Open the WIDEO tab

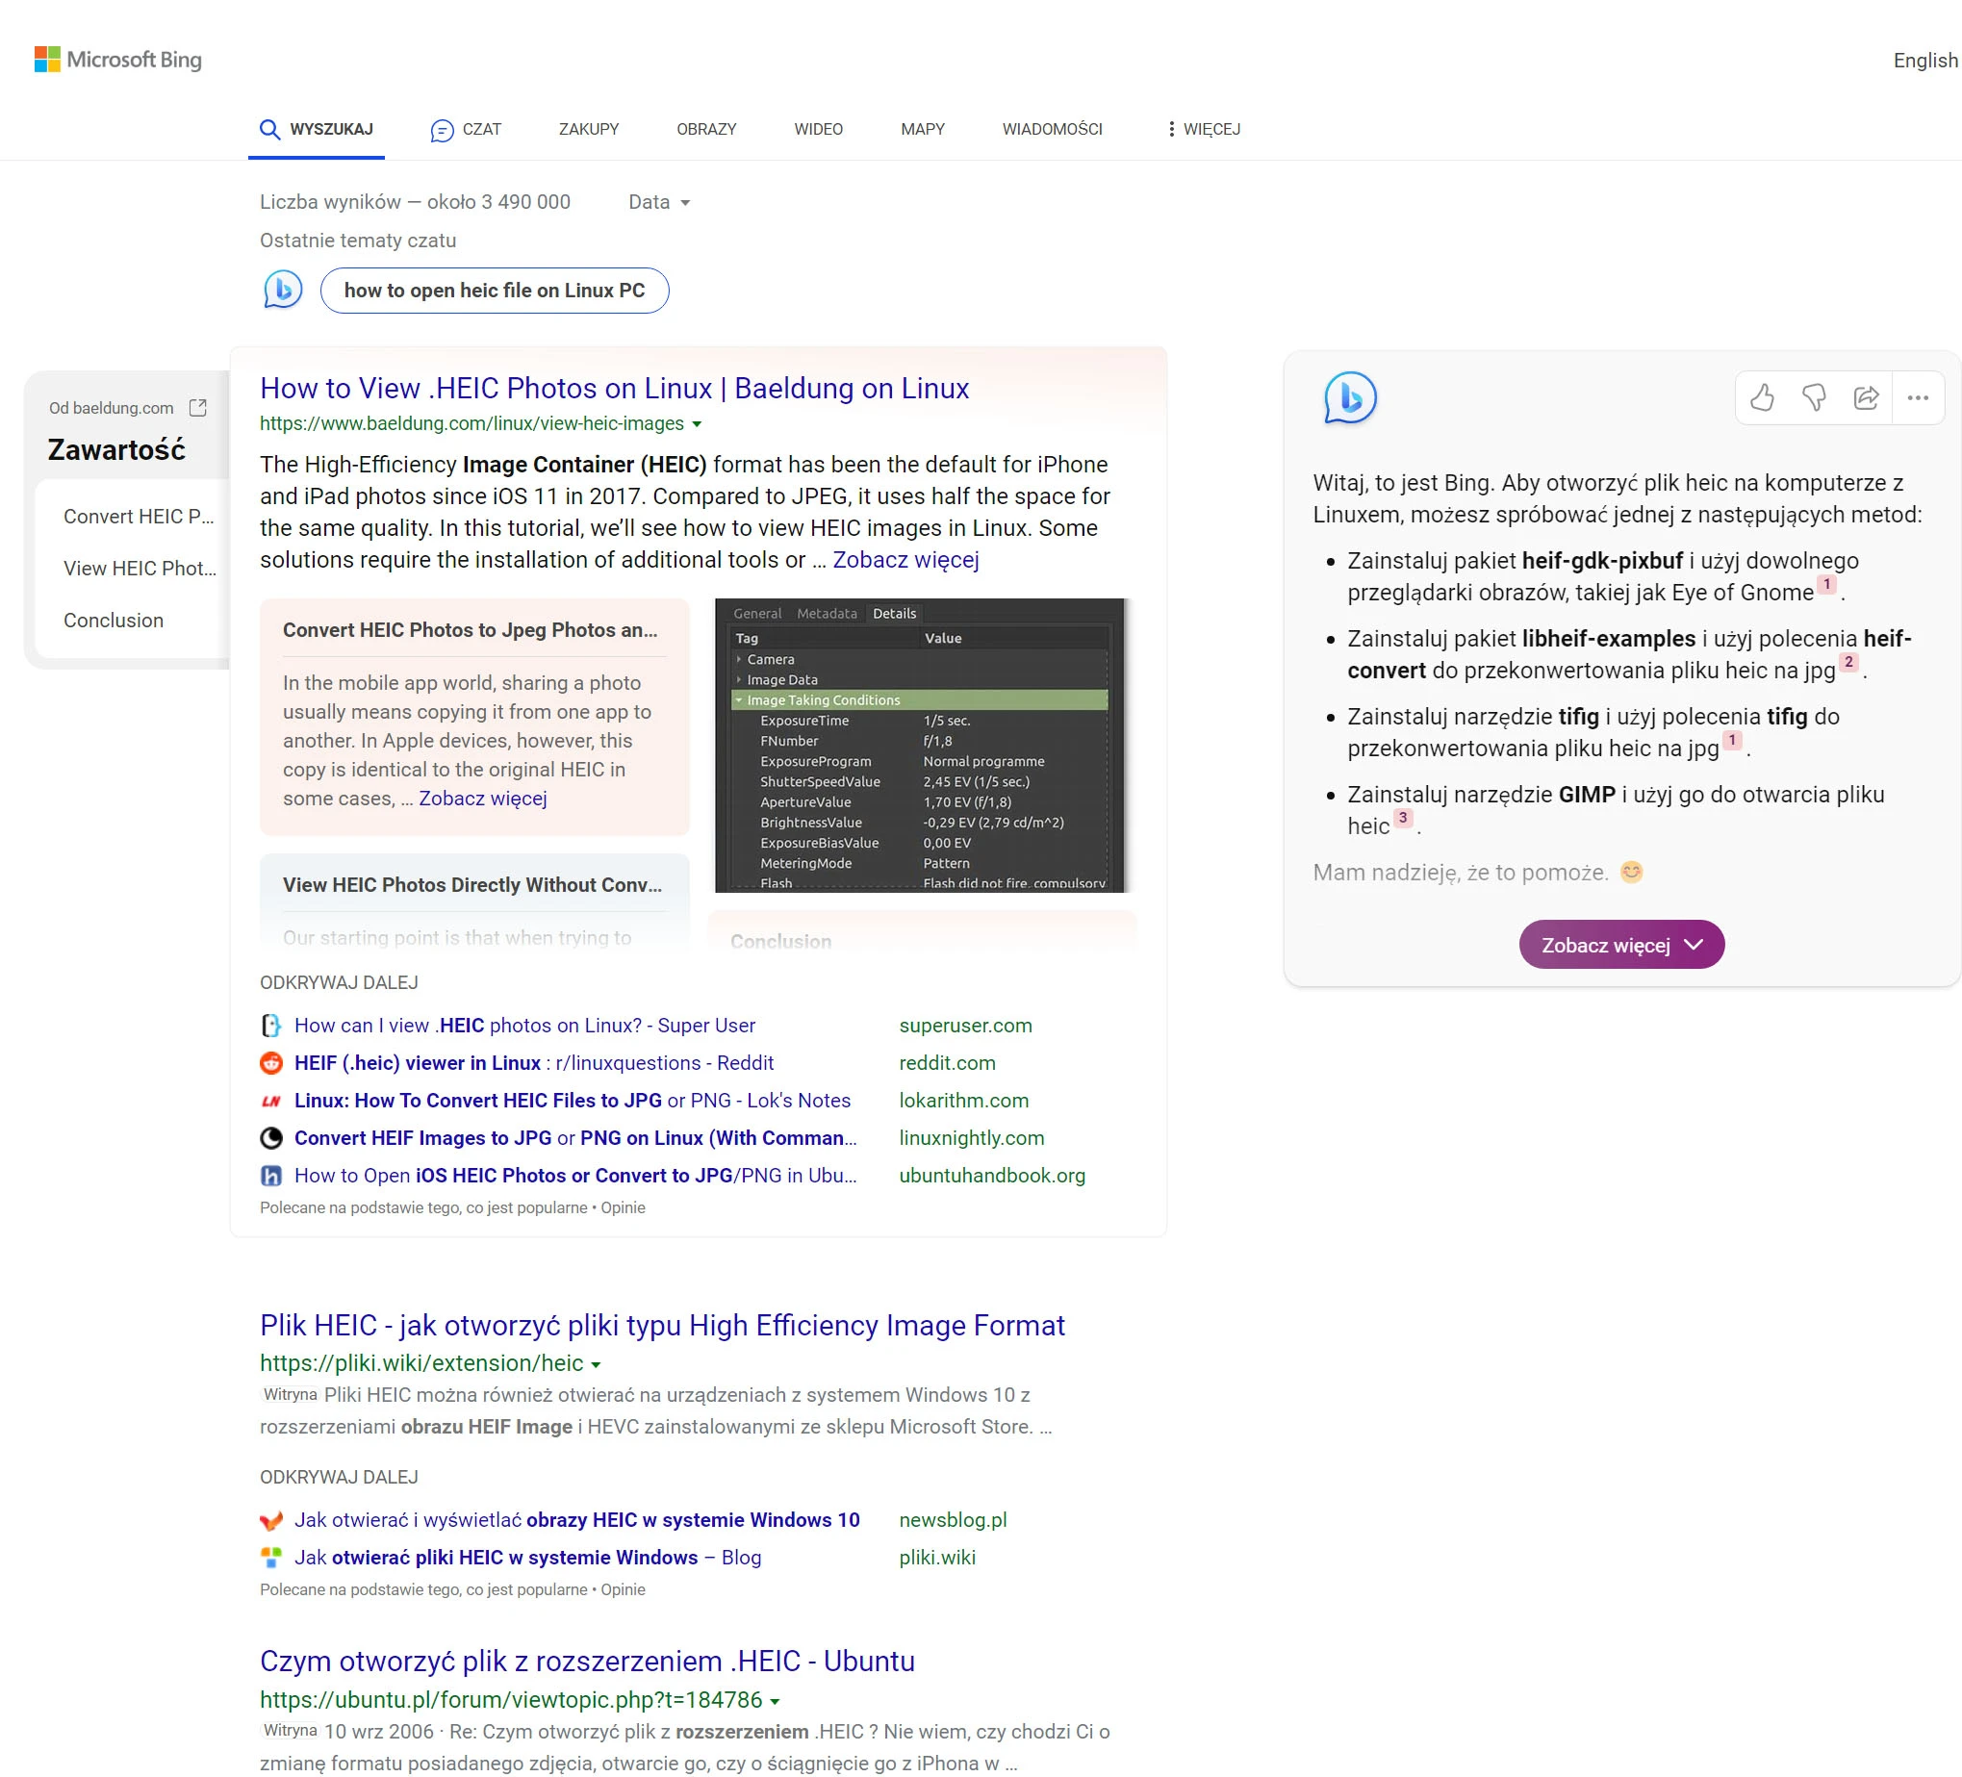[x=819, y=130]
